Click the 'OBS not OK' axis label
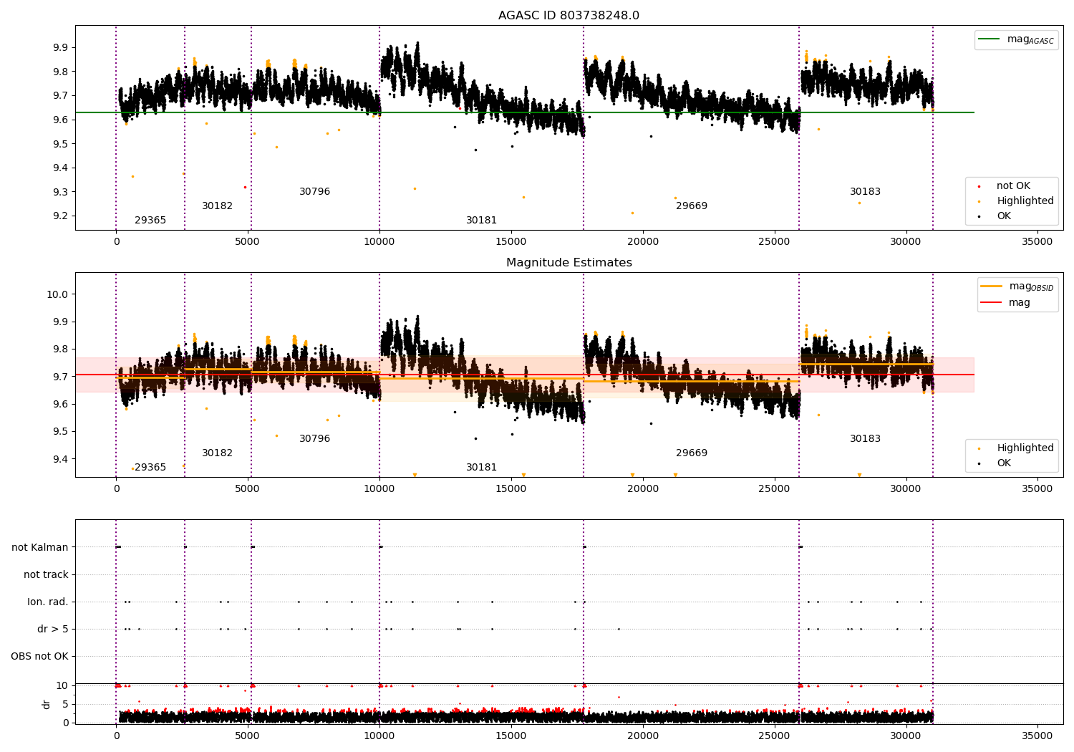The height and width of the screenshot is (752, 1074). (x=39, y=657)
